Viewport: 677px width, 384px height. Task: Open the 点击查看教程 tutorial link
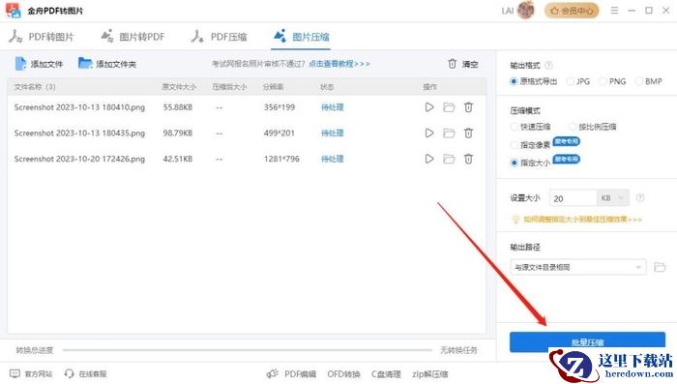pyautogui.click(x=338, y=64)
